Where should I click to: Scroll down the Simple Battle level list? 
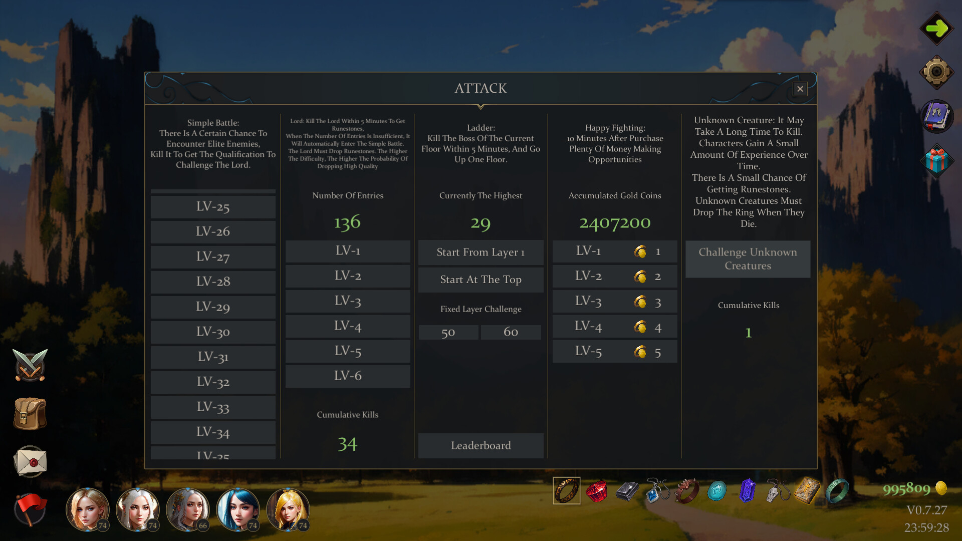click(212, 456)
